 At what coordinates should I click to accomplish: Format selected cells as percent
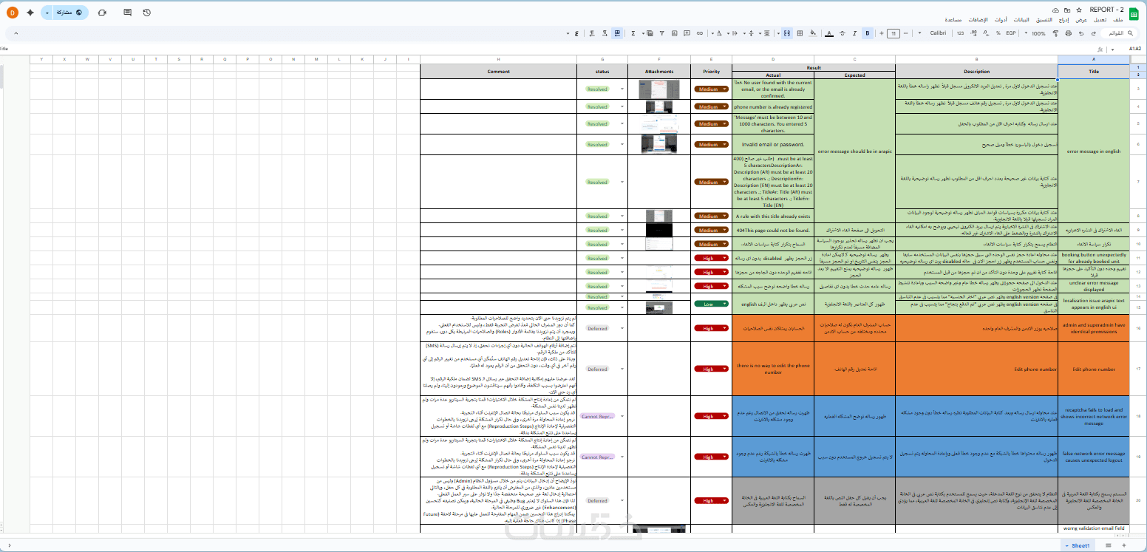tap(998, 33)
